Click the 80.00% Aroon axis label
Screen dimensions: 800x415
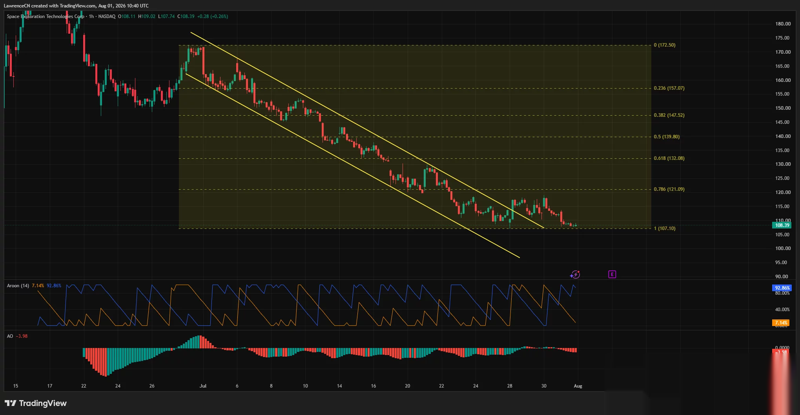(782, 294)
